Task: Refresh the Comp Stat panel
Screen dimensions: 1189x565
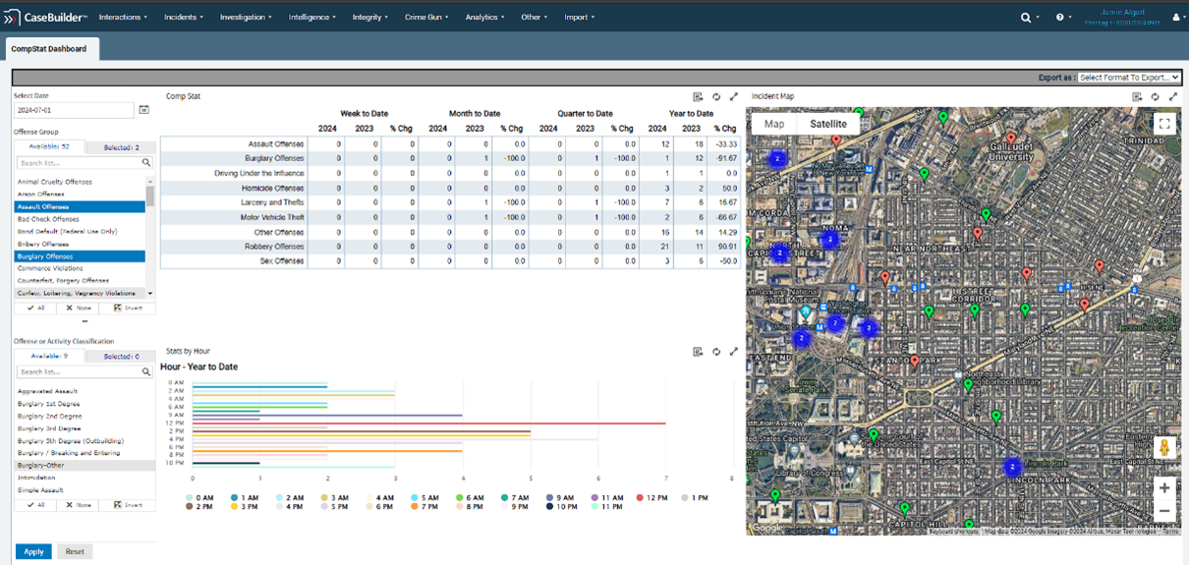Action: pyautogui.click(x=716, y=96)
